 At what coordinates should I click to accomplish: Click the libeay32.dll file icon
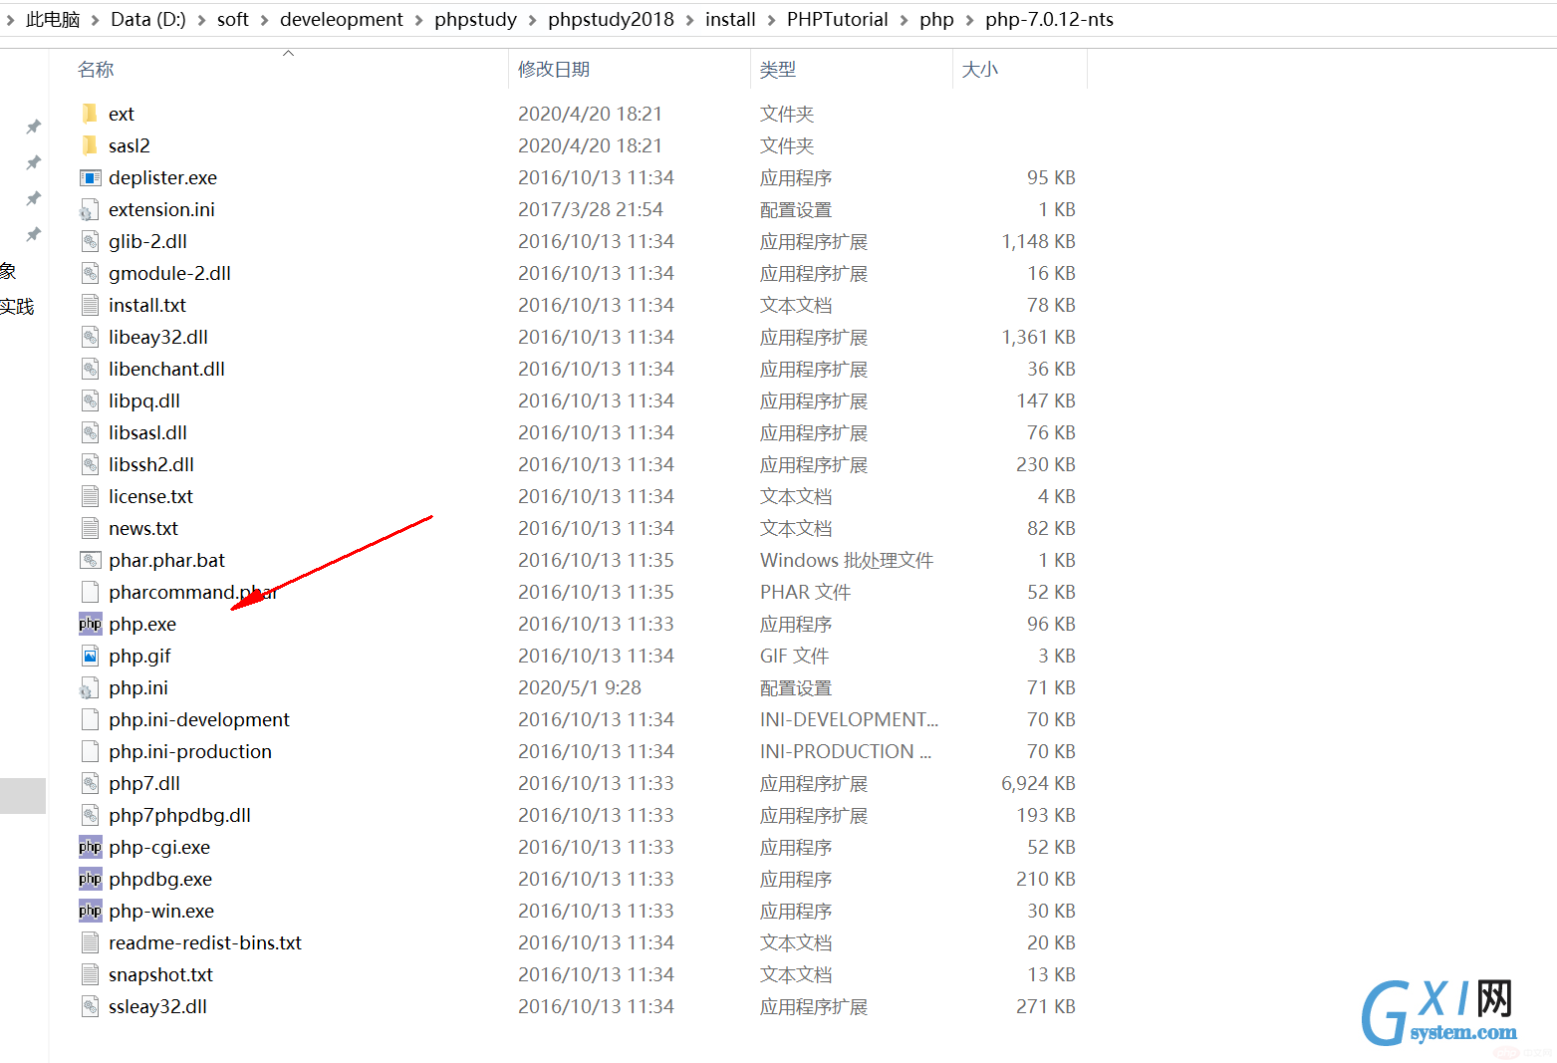90,337
